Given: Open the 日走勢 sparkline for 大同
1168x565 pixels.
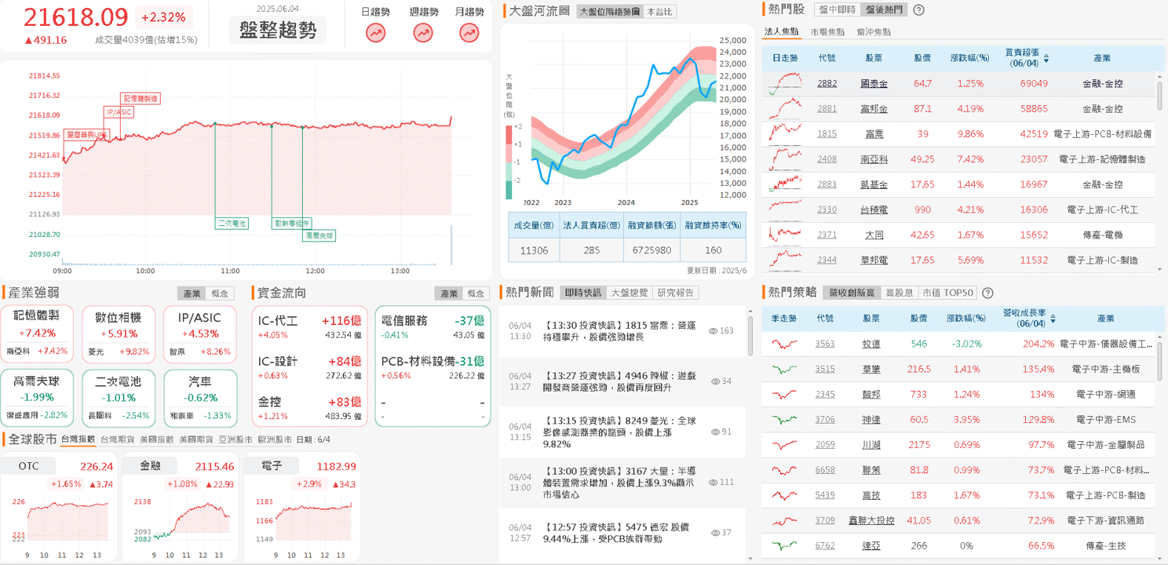Looking at the screenshot, I should tap(785, 234).
